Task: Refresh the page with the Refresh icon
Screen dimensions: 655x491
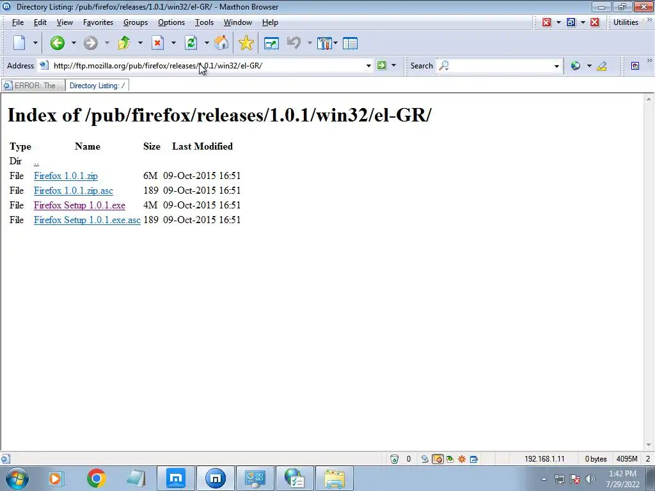Action: (191, 43)
